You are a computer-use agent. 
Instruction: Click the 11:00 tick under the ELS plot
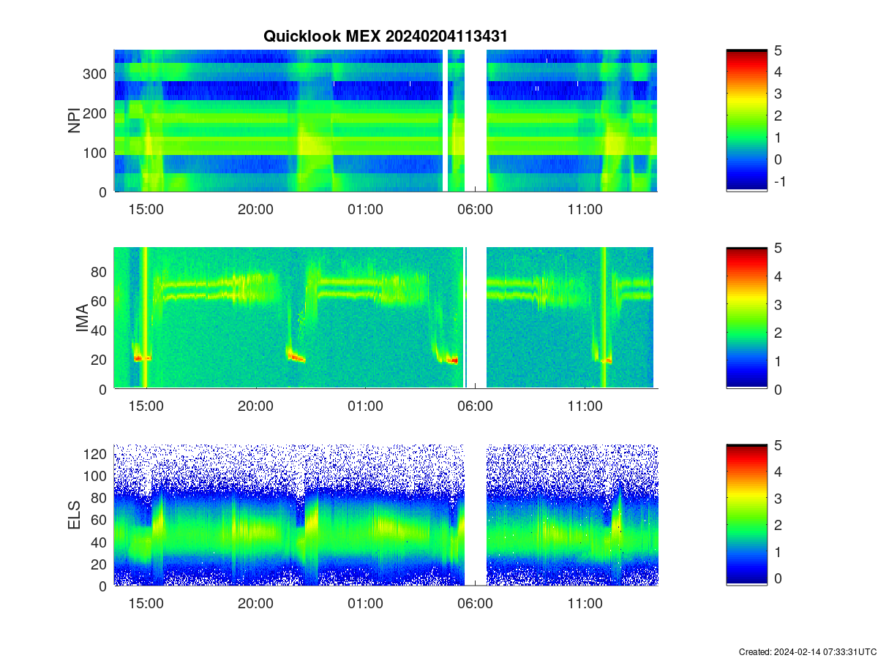(x=585, y=604)
